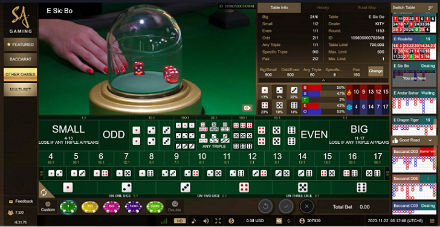Open the hamburger menu in bottom bar

[x=432, y=221]
